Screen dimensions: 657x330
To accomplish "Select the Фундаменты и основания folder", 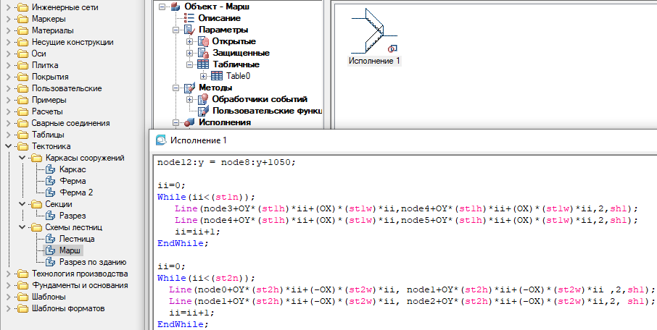I will coord(80,285).
